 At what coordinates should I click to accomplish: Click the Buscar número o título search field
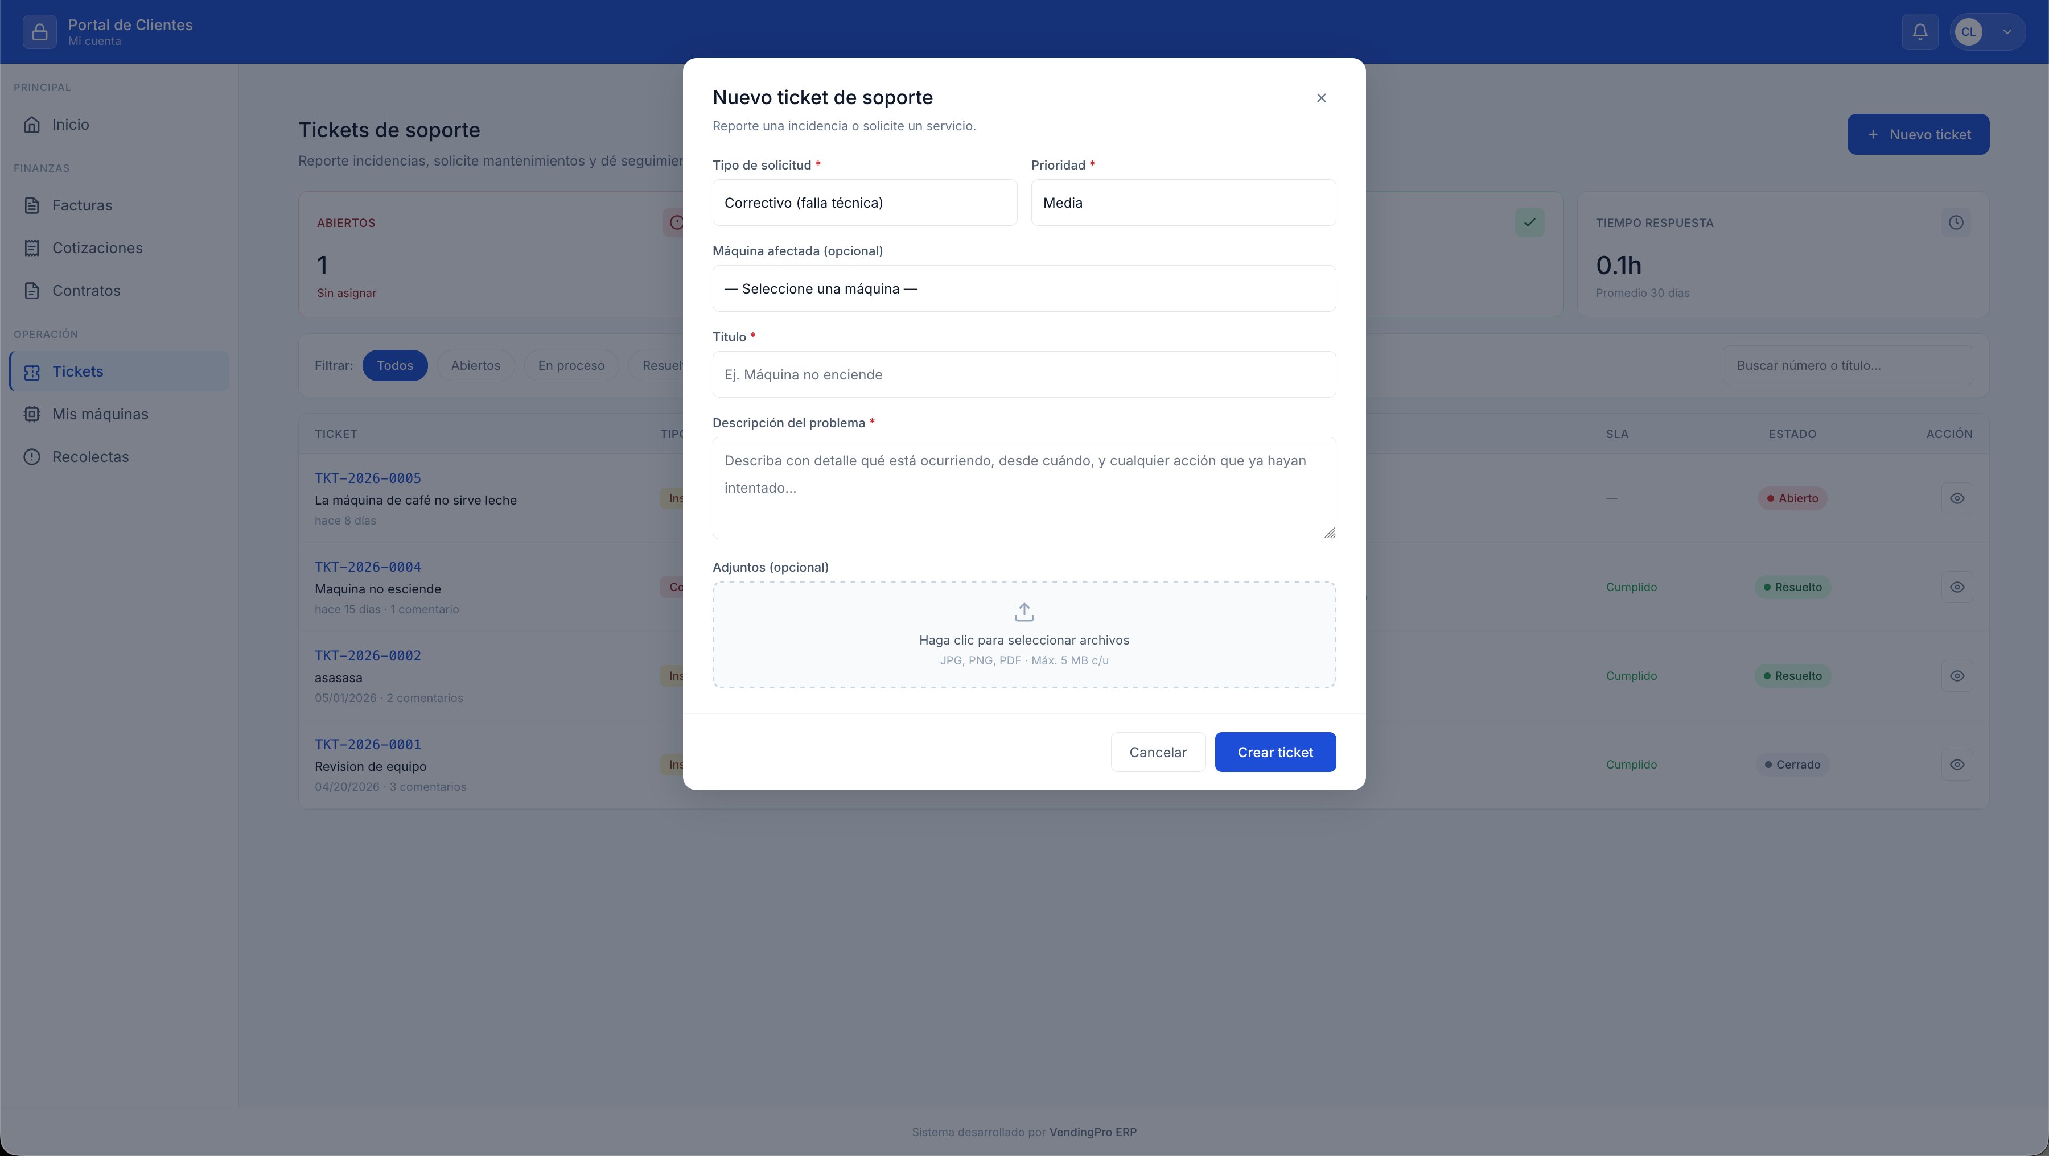(x=1847, y=366)
